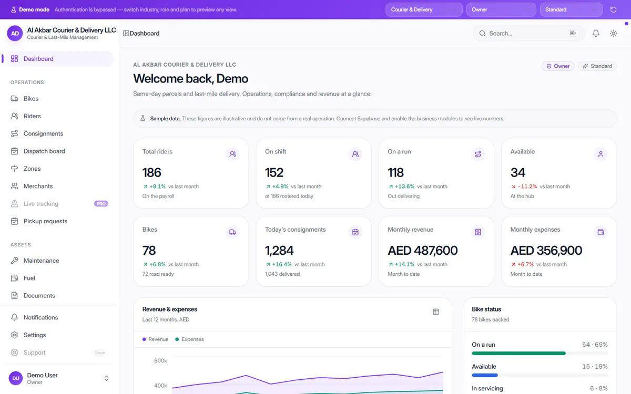Click the Demo mode label in banner
This screenshot has width=631, height=394.
34,9
